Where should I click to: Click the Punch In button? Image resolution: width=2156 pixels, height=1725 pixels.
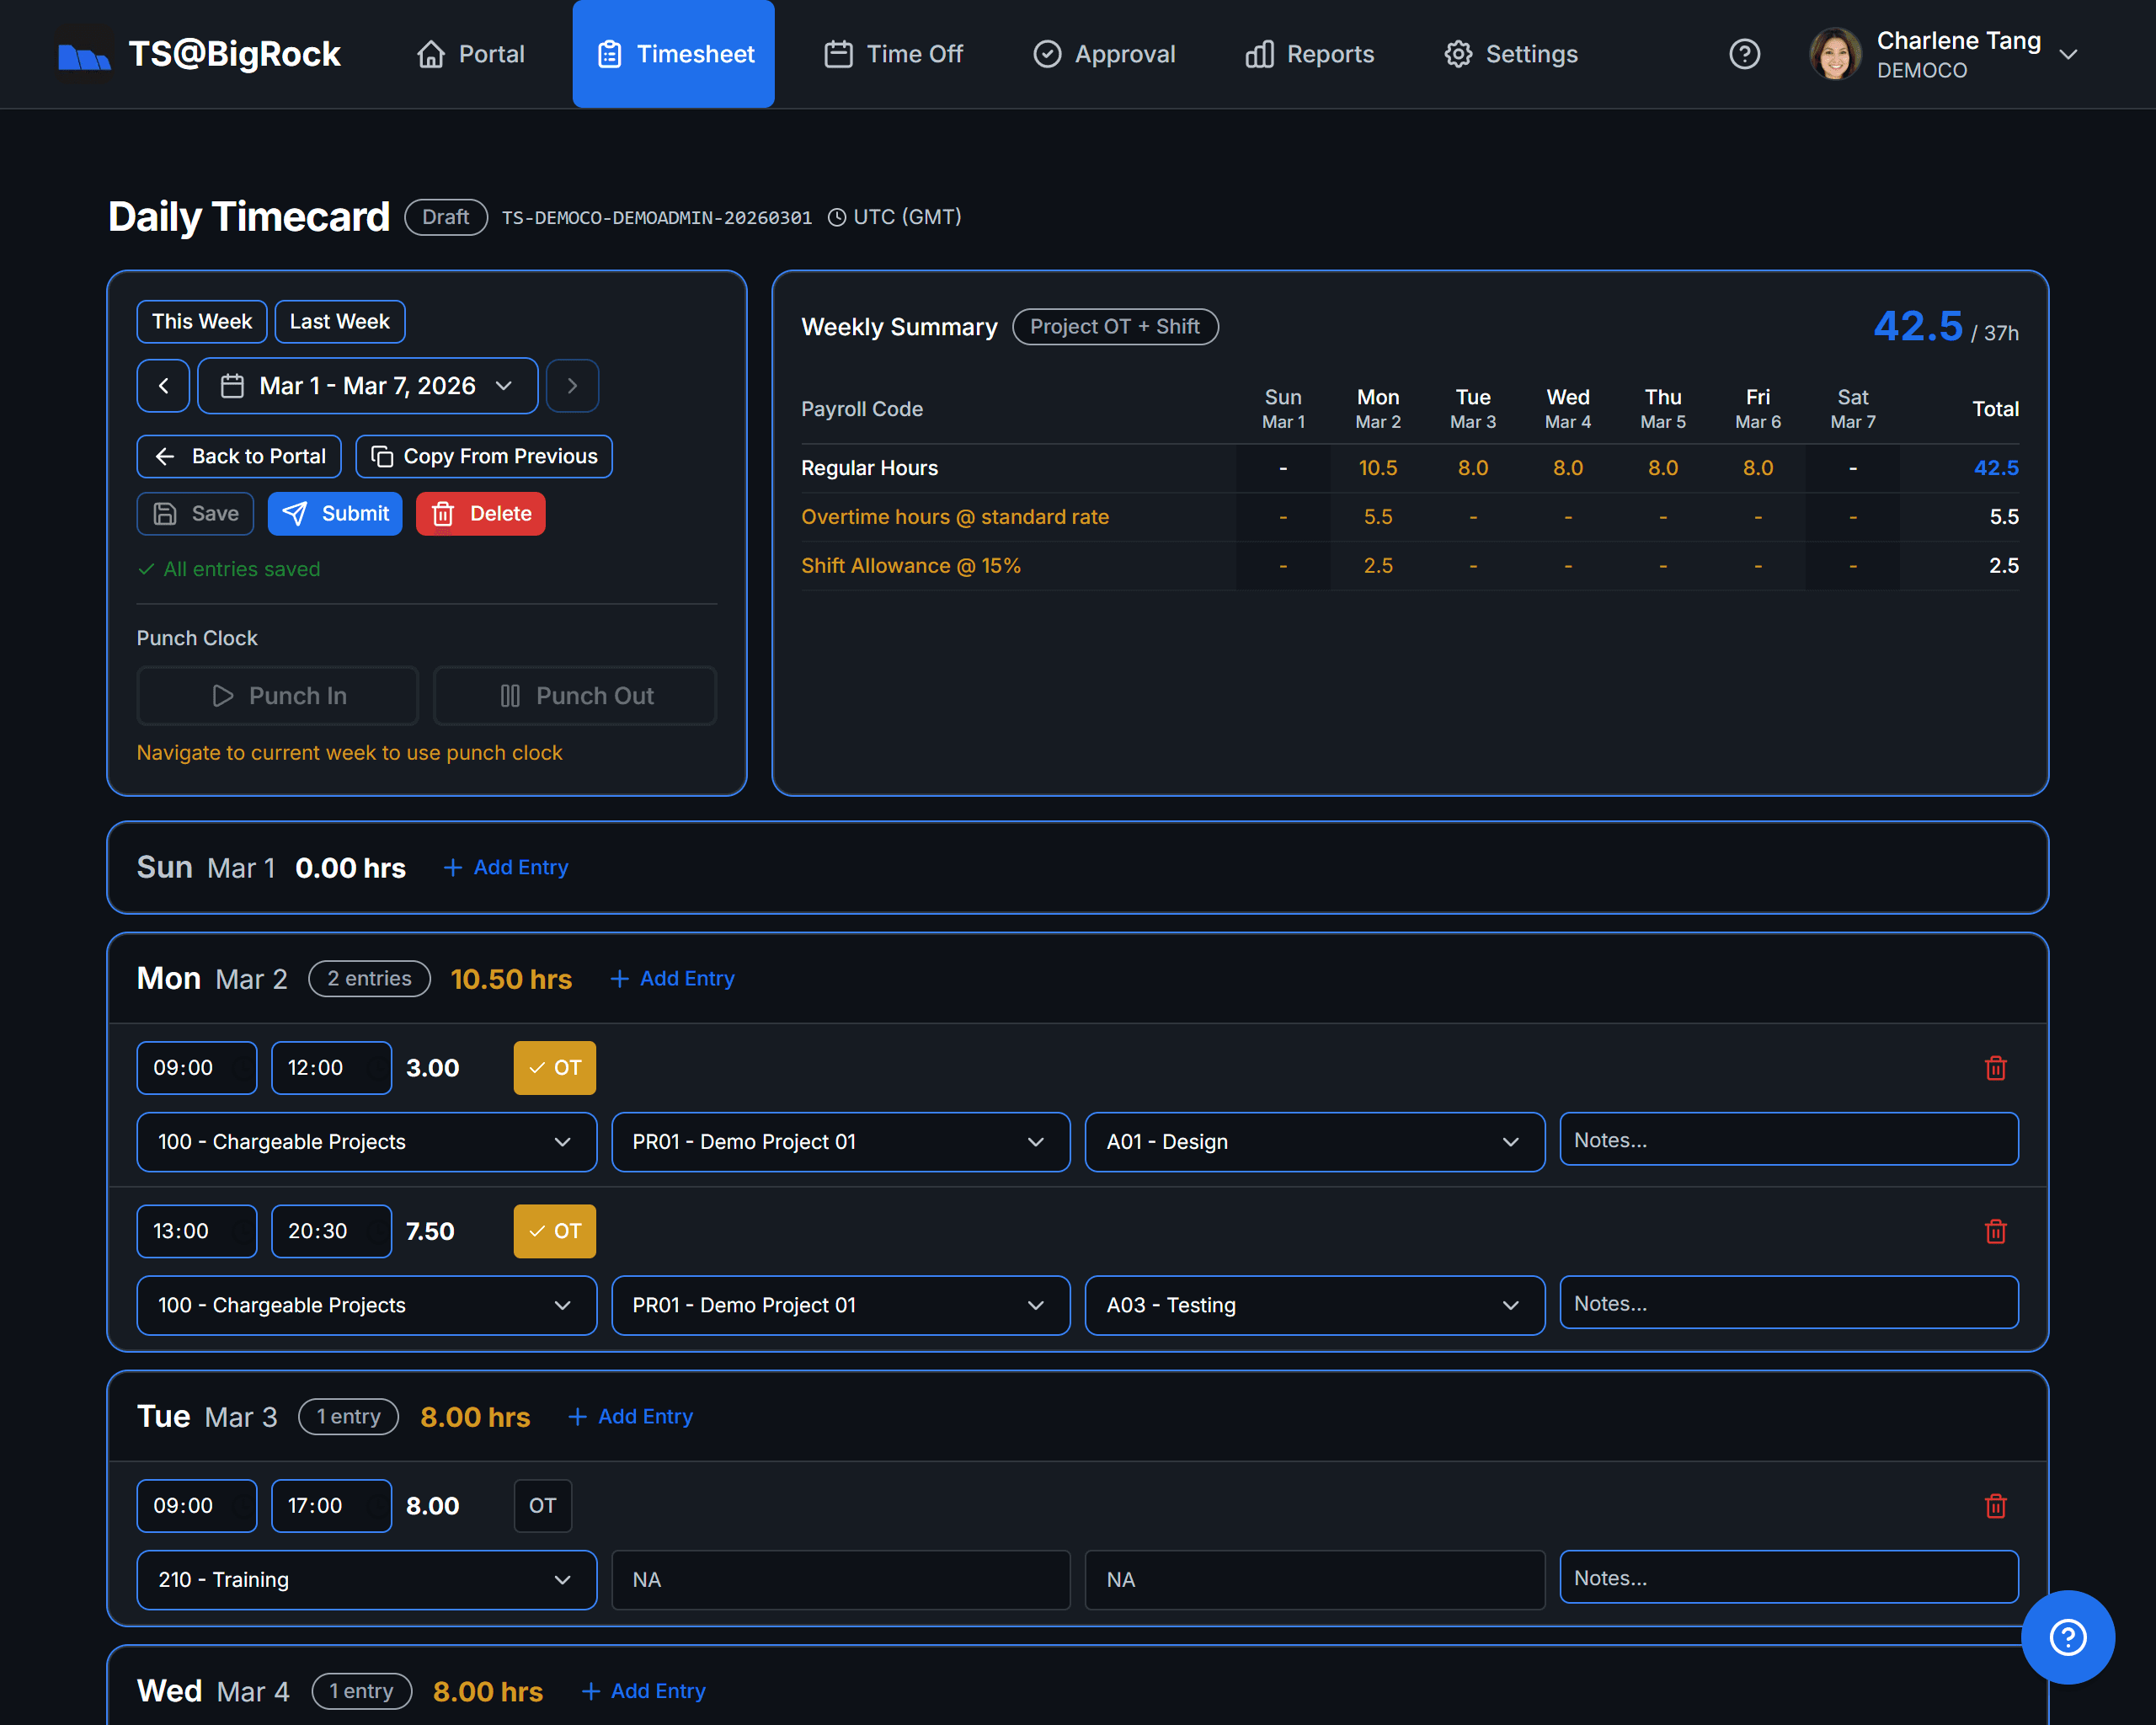277,695
